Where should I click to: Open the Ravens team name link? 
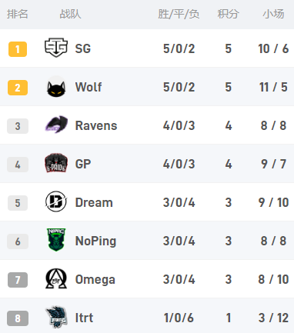coord(96,125)
